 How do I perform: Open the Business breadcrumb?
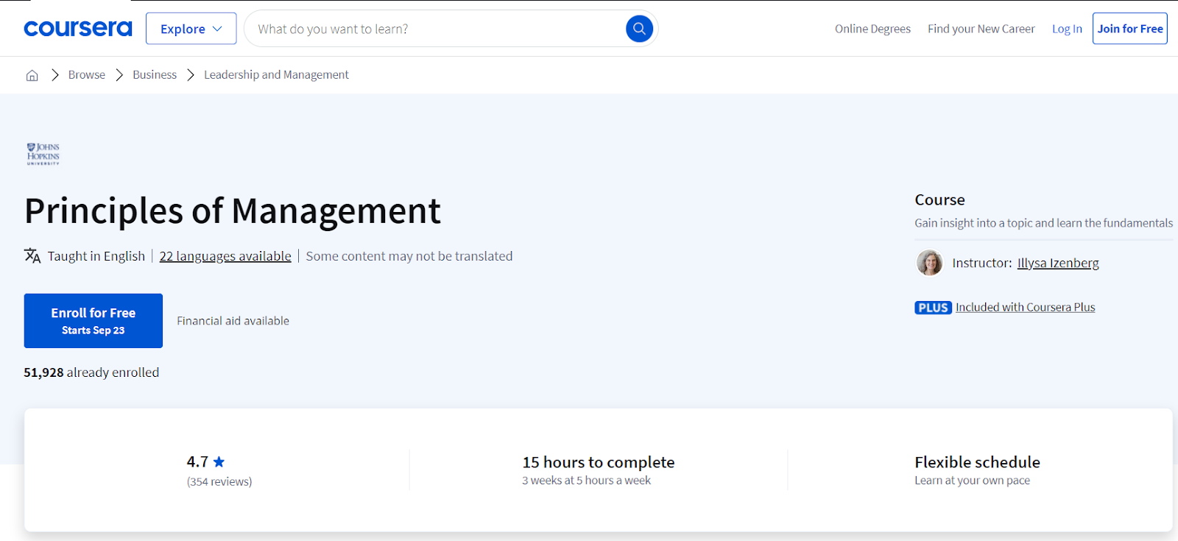[x=155, y=75]
